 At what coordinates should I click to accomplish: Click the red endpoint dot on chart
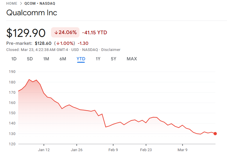(215, 134)
